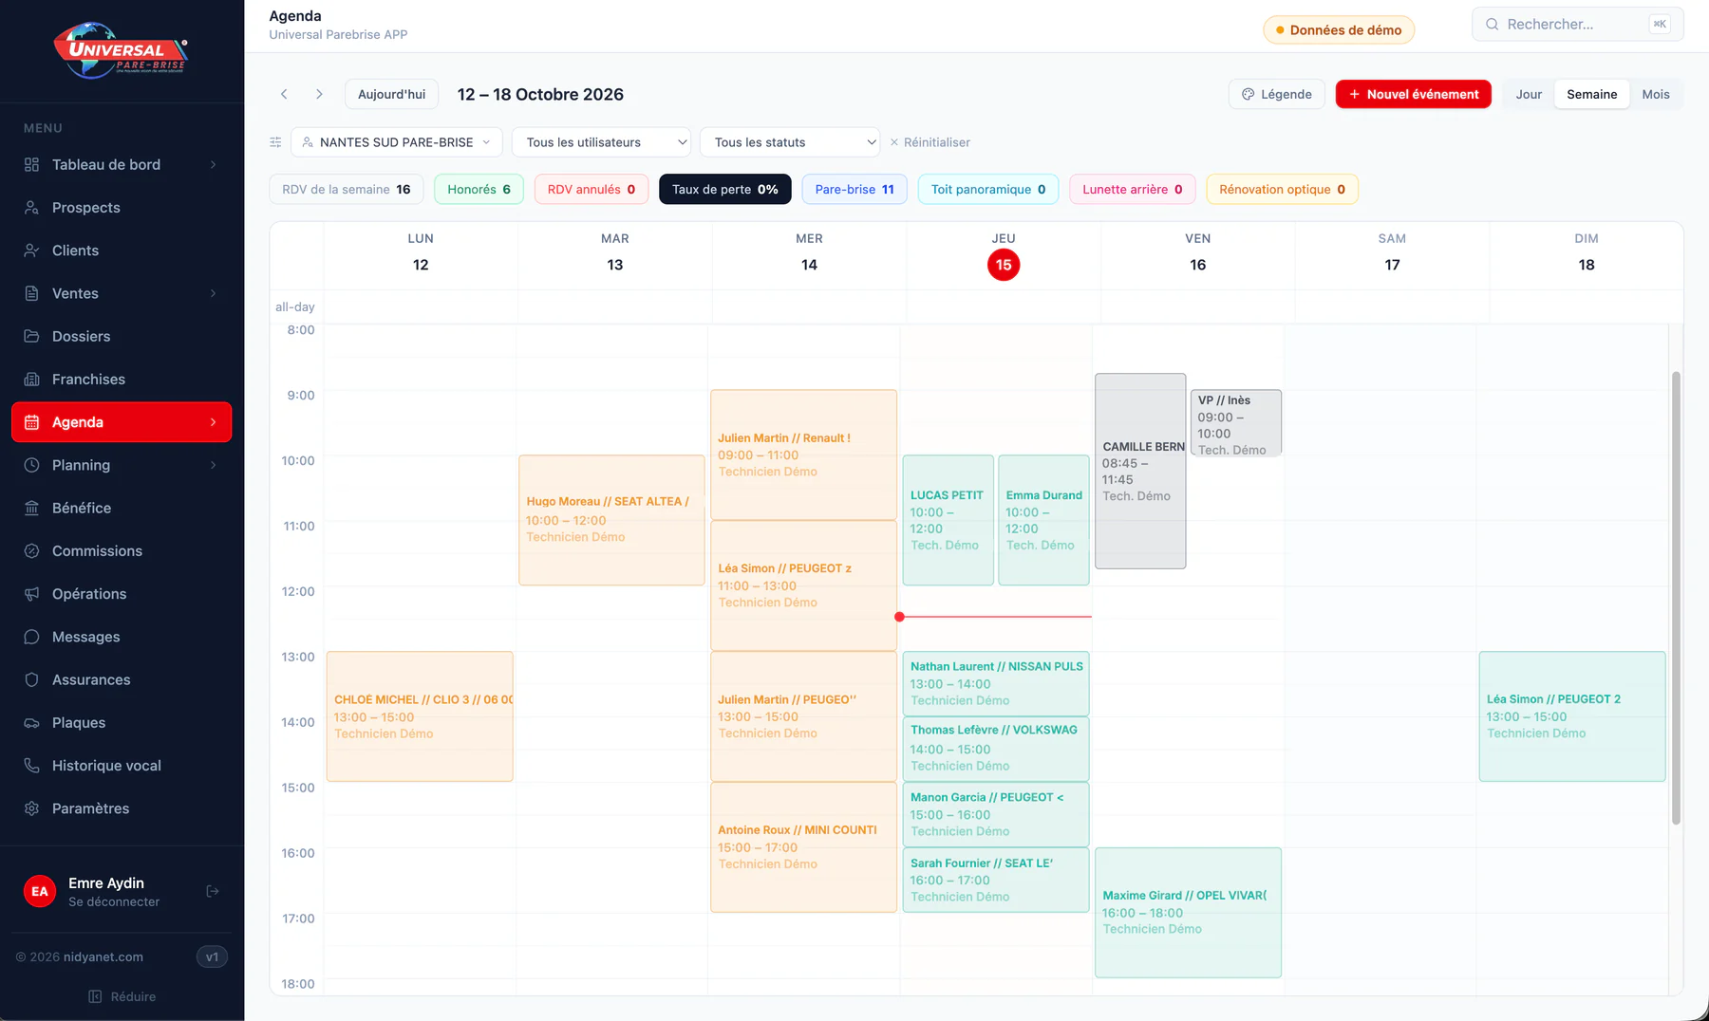This screenshot has height=1021, width=1709.
Task: Toggle the RDV annulés filter chip
Action: pyautogui.click(x=591, y=190)
